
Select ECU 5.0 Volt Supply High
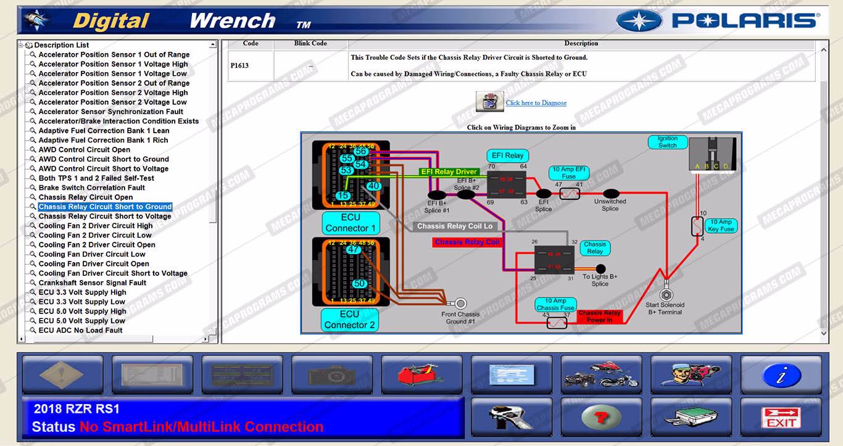coord(82,312)
